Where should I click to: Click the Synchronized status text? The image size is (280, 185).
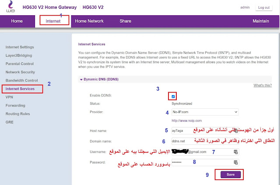[x=182, y=103]
